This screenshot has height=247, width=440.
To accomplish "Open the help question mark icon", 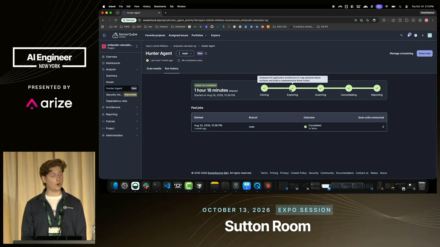I will pyautogui.click(x=416, y=35).
